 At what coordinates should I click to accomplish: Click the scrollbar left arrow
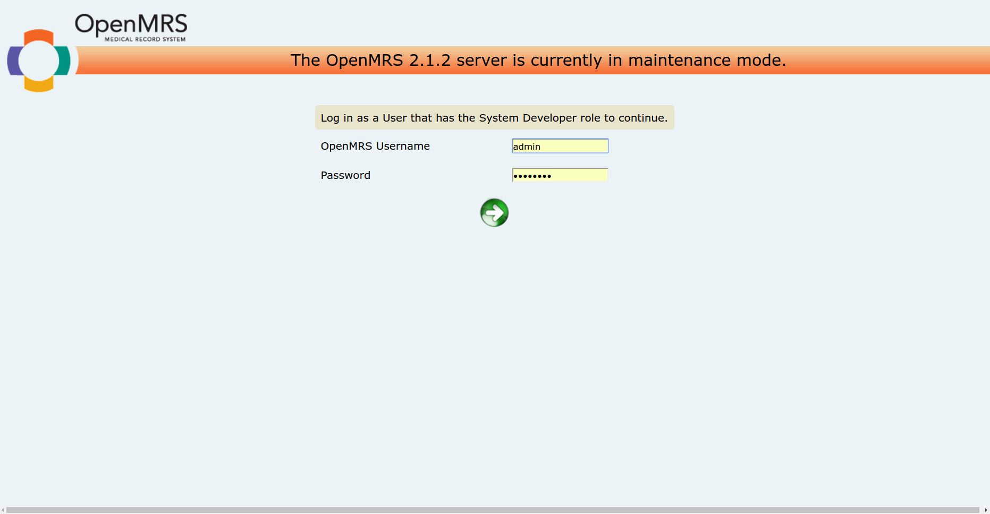(x=3, y=510)
